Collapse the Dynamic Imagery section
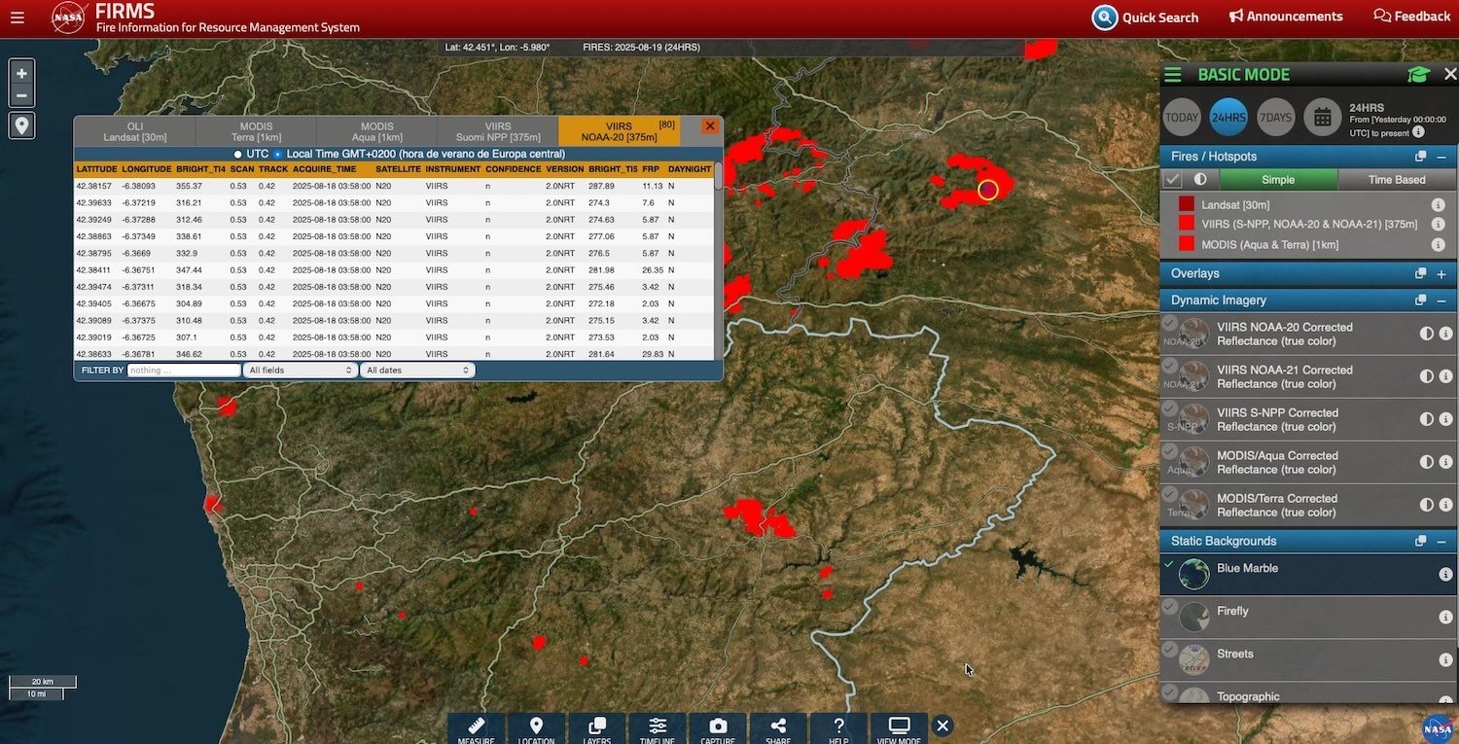The height and width of the screenshot is (744, 1459). [x=1441, y=301]
